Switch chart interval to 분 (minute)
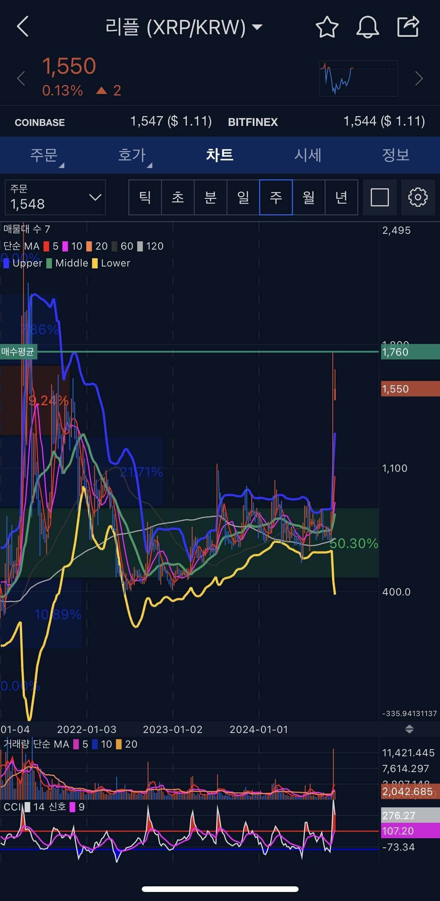440x901 pixels. click(x=210, y=197)
